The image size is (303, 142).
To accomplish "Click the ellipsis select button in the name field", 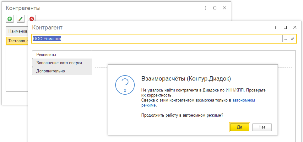I will 286,39.
